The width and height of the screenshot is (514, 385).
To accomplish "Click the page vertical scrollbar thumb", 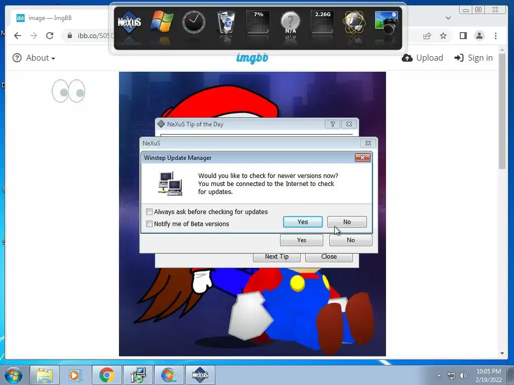I will coord(502,111).
